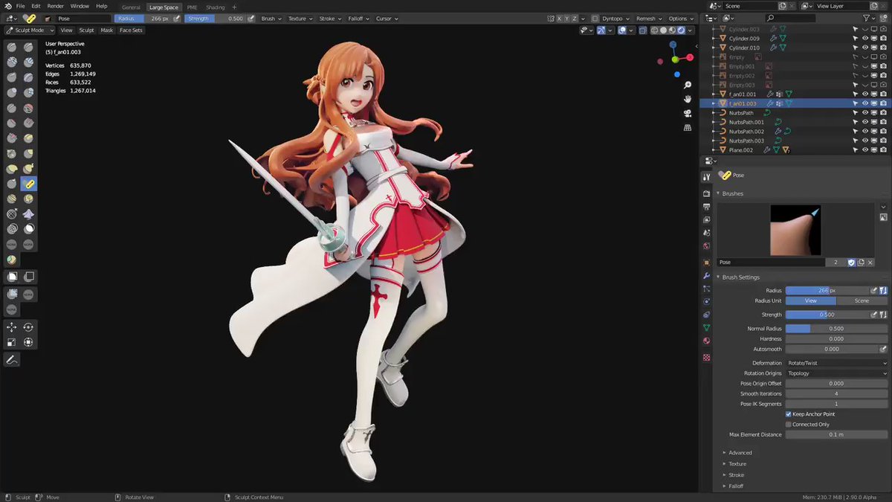Open the Render menu
The height and width of the screenshot is (502, 892).
56,6
